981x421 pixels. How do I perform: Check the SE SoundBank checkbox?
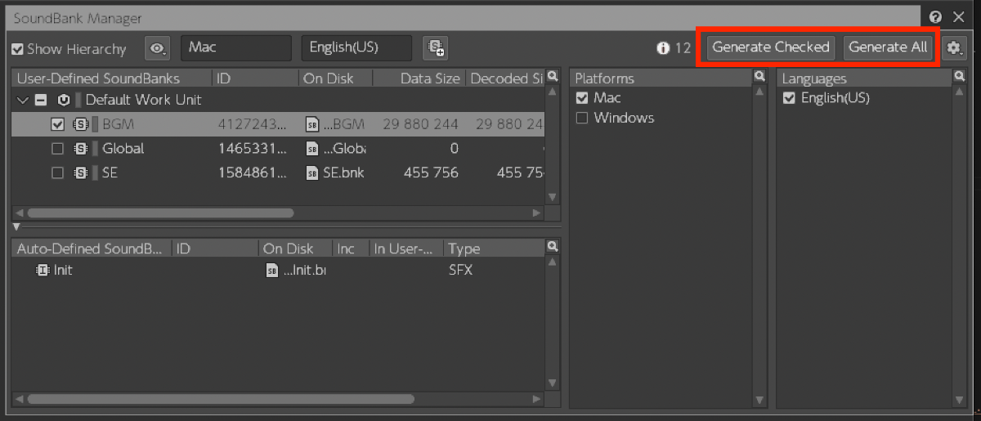57,172
